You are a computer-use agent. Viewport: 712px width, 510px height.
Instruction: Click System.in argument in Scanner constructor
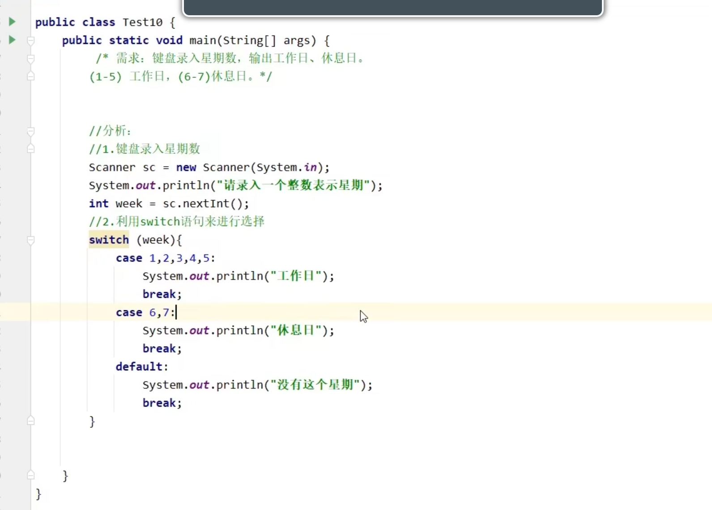click(286, 167)
